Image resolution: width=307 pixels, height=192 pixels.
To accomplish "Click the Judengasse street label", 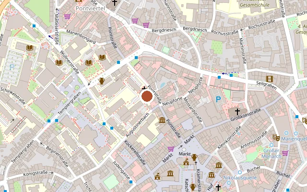I will [121, 170].
